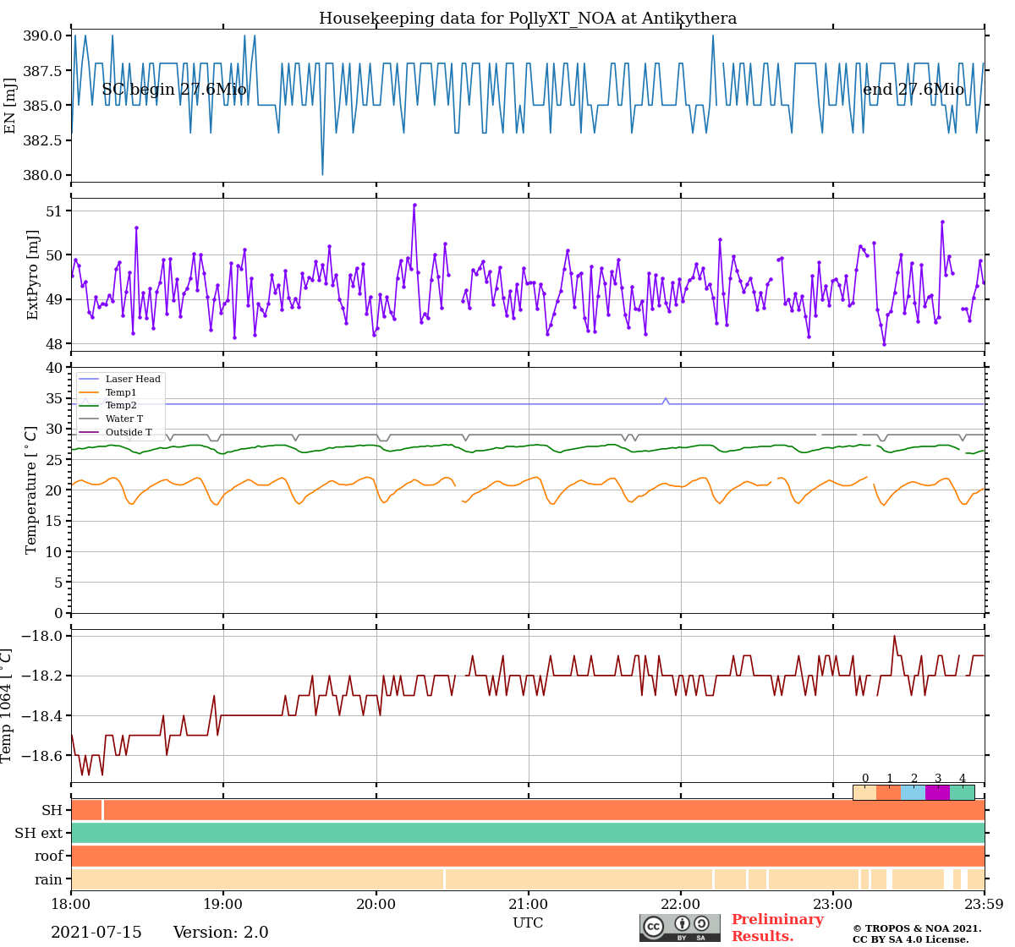Click the CC logo in the license badge

coord(654,926)
